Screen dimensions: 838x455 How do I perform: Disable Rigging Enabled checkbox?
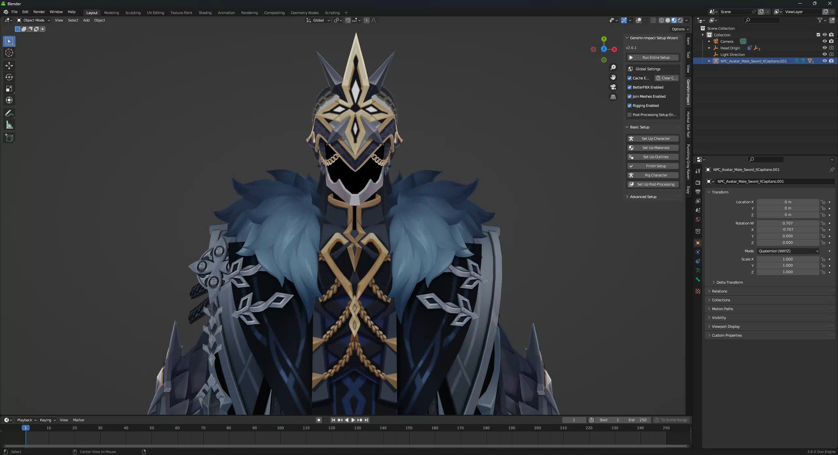click(x=629, y=106)
